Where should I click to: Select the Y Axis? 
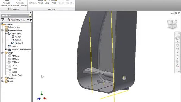click(x=14, y=69)
